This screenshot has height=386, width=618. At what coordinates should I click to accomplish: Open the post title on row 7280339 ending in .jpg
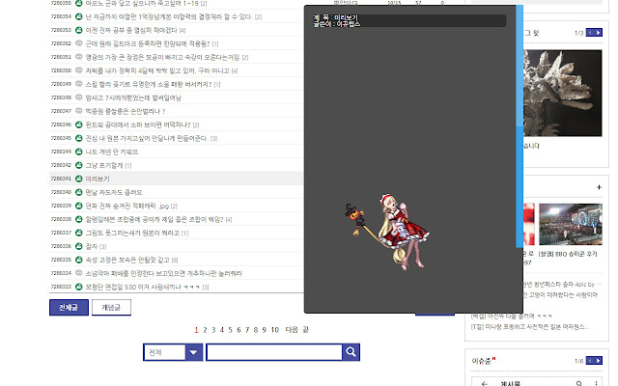pyautogui.click(x=127, y=206)
